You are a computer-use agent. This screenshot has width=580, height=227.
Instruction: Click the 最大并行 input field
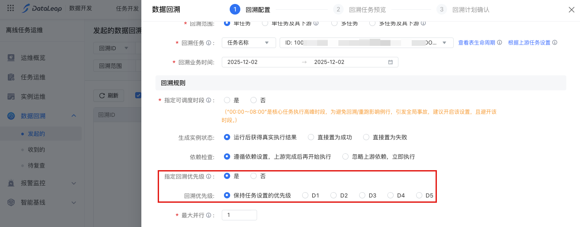tap(239, 215)
